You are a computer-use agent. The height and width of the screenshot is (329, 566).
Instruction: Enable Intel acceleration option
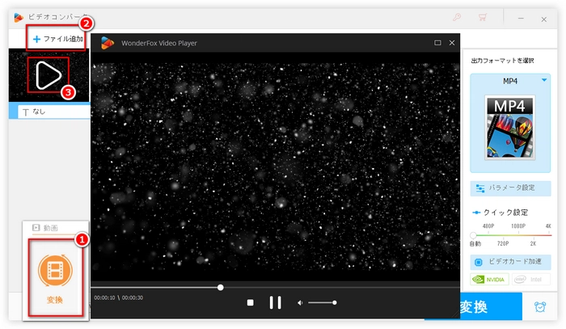pyautogui.click(x=531, y=280)
